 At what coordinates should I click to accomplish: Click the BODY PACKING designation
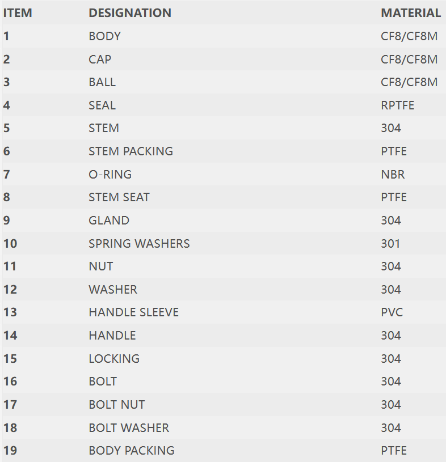click(x=132, y=451)
